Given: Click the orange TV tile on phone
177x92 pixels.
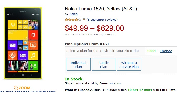Looking at the screenshot, I should click(33, 45).
